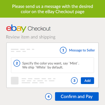Click the Checkout heading text
The width and height of the screenshot is (105, 105).
[x=39, y=29]
